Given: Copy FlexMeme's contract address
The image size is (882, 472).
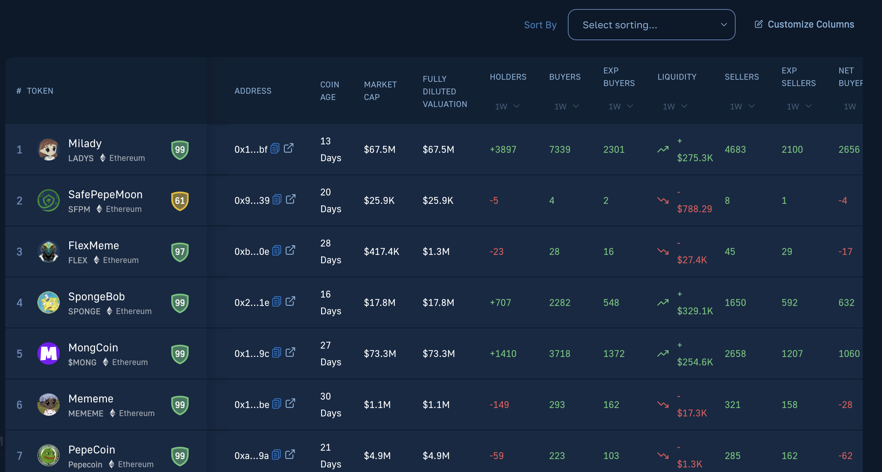Looking at the screenshot, I should (277, 250).
